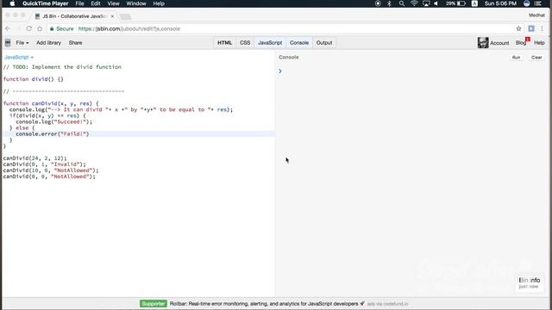Open QuickTime Player app menu

pyautogui.click(x=46, y=3)
